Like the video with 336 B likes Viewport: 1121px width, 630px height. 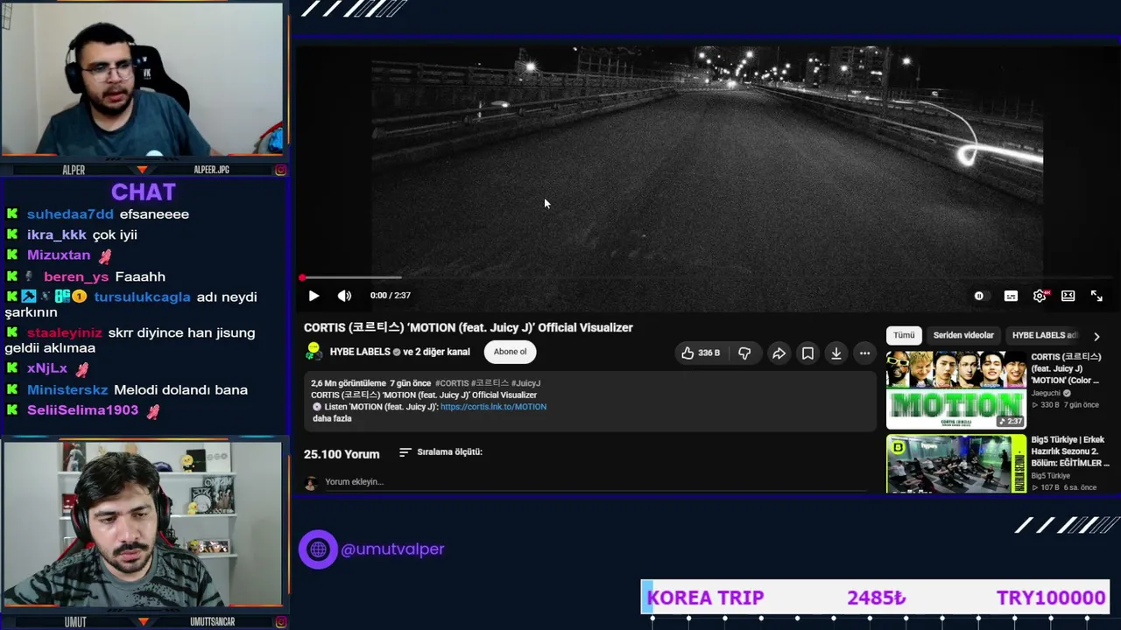(701, 353)
